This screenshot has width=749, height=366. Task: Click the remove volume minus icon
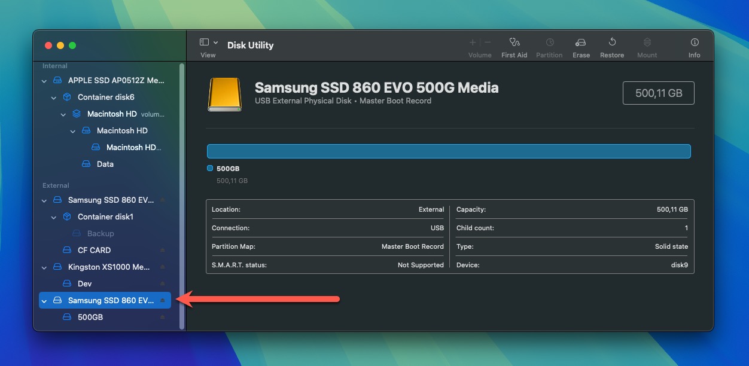coord(488,42)
